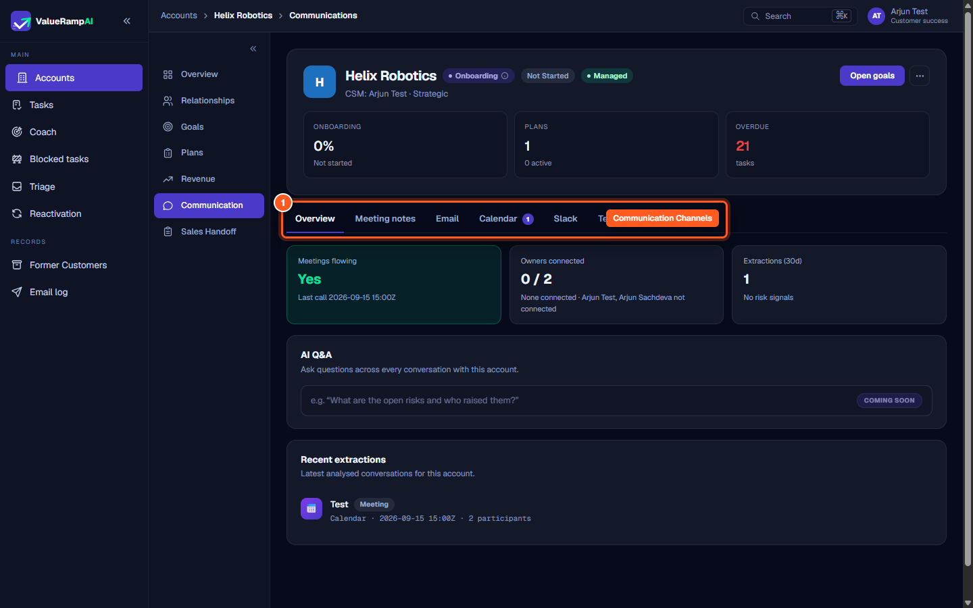
Task: Open the three-dot more options menu
Action: tap(920, 76)
